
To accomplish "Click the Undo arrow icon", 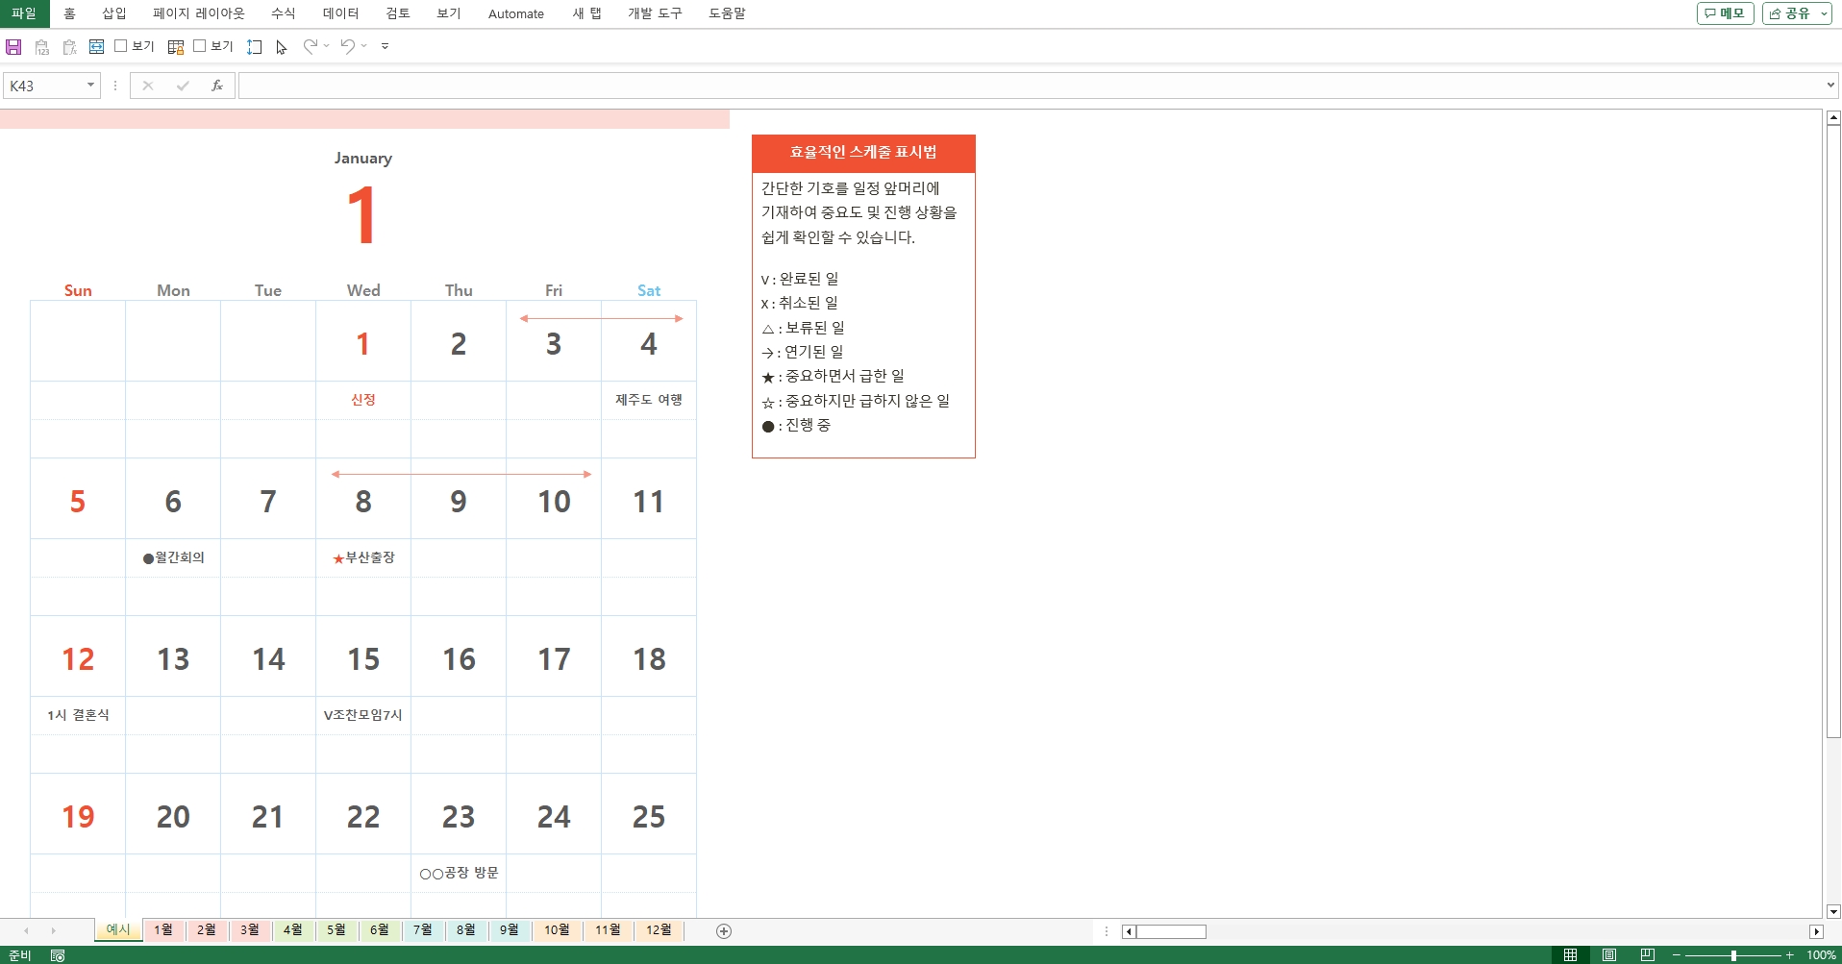I will click(348, 45).
